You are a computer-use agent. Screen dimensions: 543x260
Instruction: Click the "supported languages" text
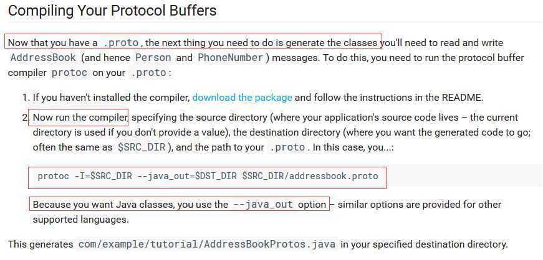coord(80,220)
